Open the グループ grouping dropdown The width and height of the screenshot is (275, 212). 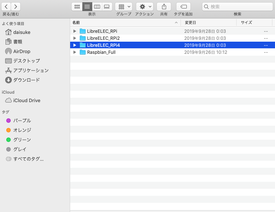point(124,7)
